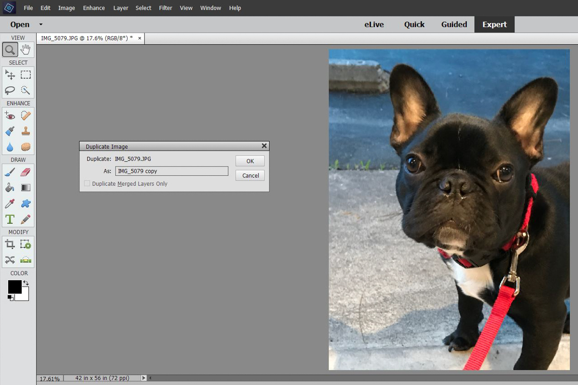The width and height of the screenshot is (578, 385).
Task: Select the Red Eye Removal tool
Action: coord(10,115)
